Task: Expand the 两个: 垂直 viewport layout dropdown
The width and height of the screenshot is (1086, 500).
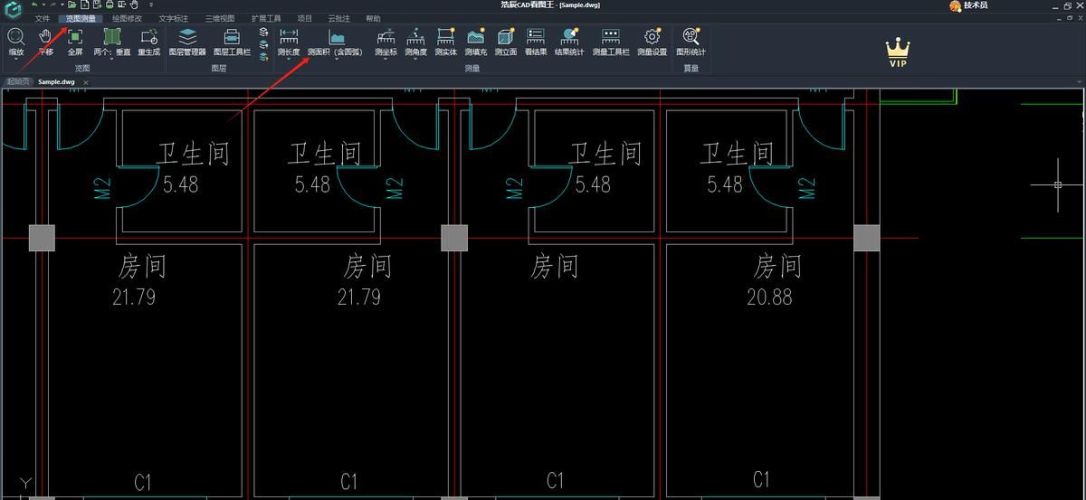Action: pos(112,52)
